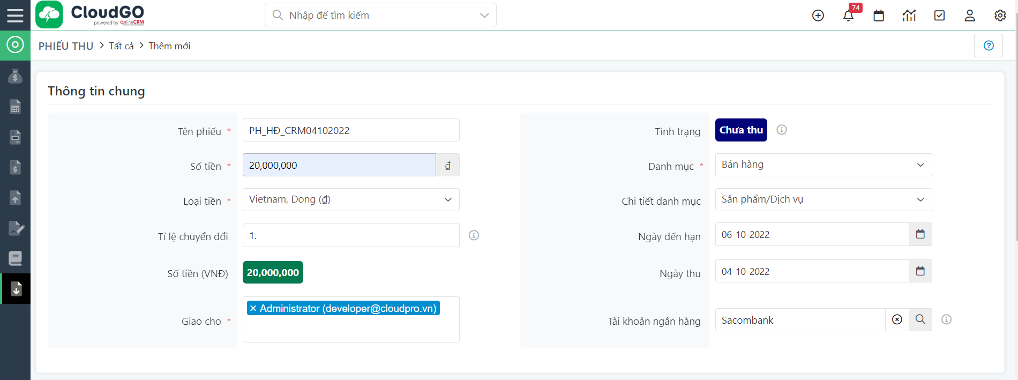This screenshot has width=1018, height=380.
Task: Open the reports chart icon
Action: coord(909,16)
